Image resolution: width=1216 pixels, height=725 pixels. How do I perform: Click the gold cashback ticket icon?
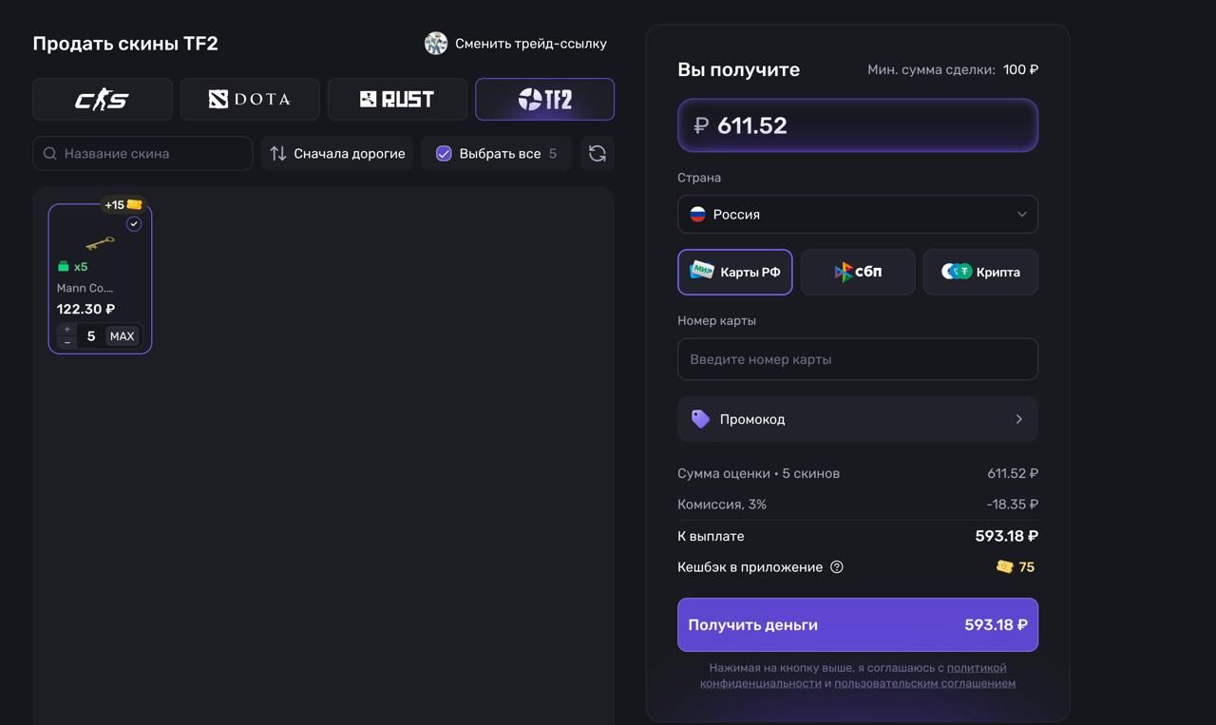coord(1004,567)
